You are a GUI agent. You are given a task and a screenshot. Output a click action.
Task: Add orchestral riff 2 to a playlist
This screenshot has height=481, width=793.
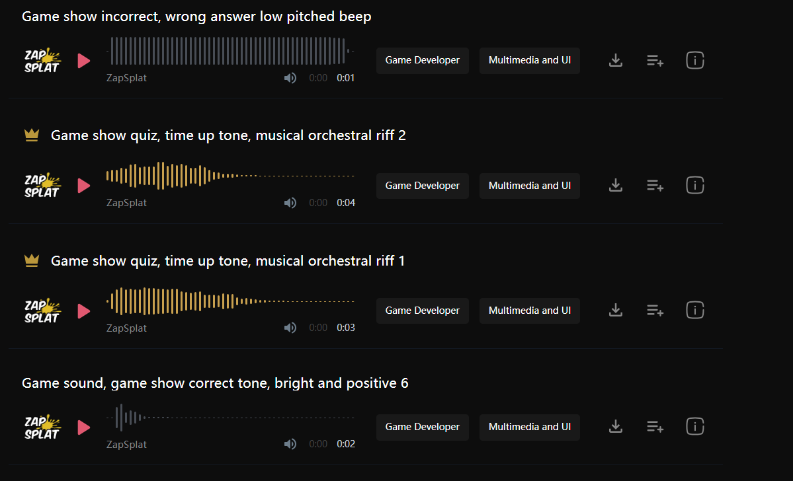[x=655, y=186]
